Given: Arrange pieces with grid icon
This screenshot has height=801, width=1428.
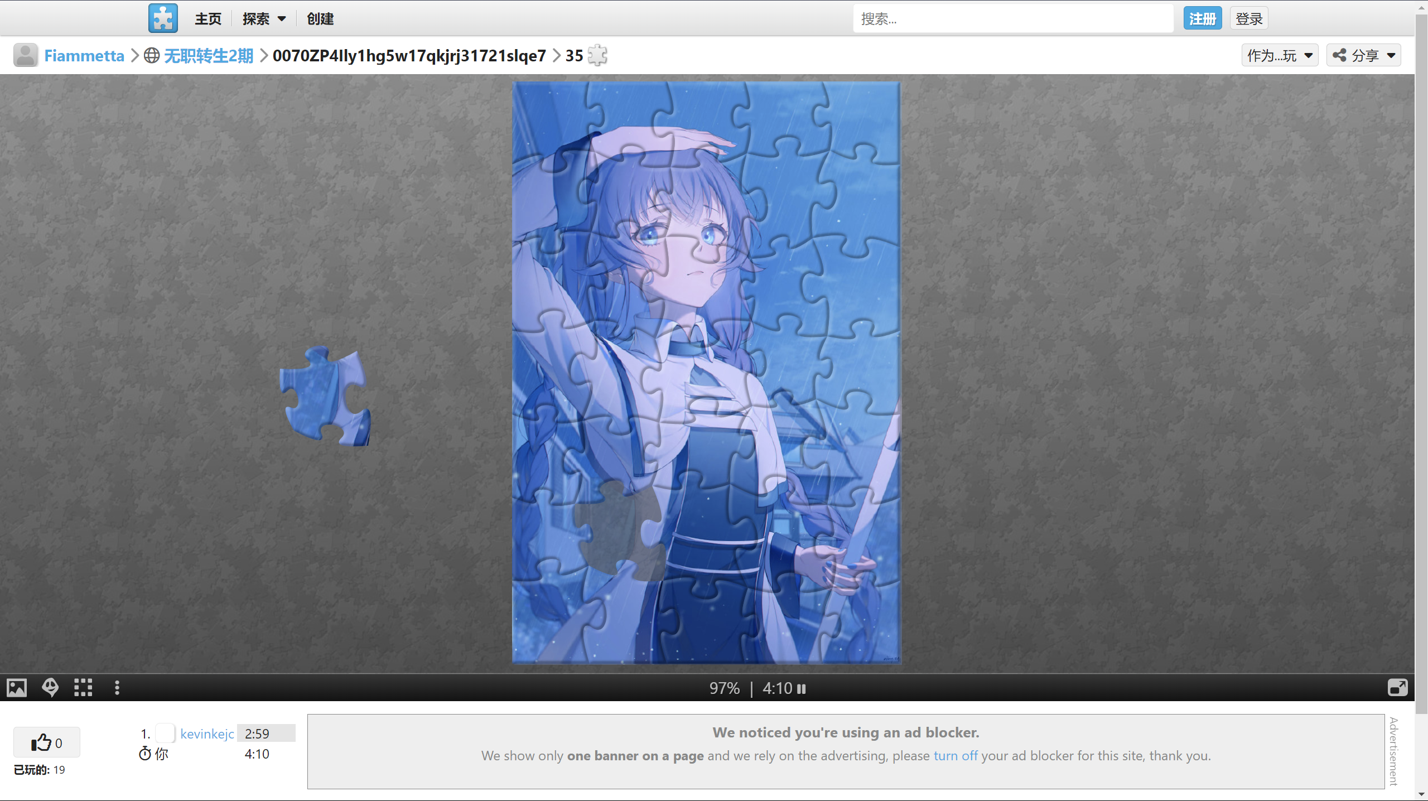Looking at the screenshot, I should click(x=83, y=688).
